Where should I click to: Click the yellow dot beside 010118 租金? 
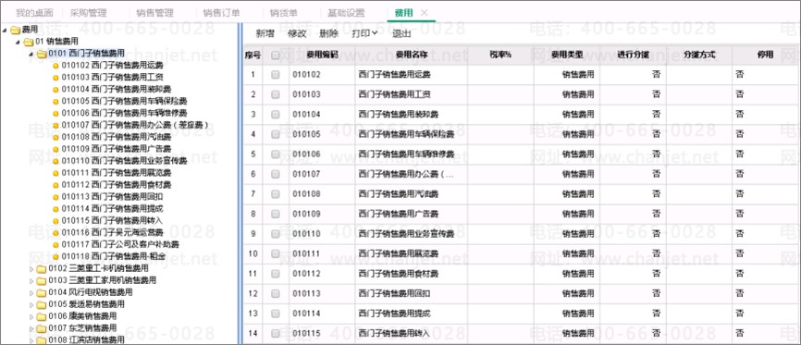click(55, 256)
